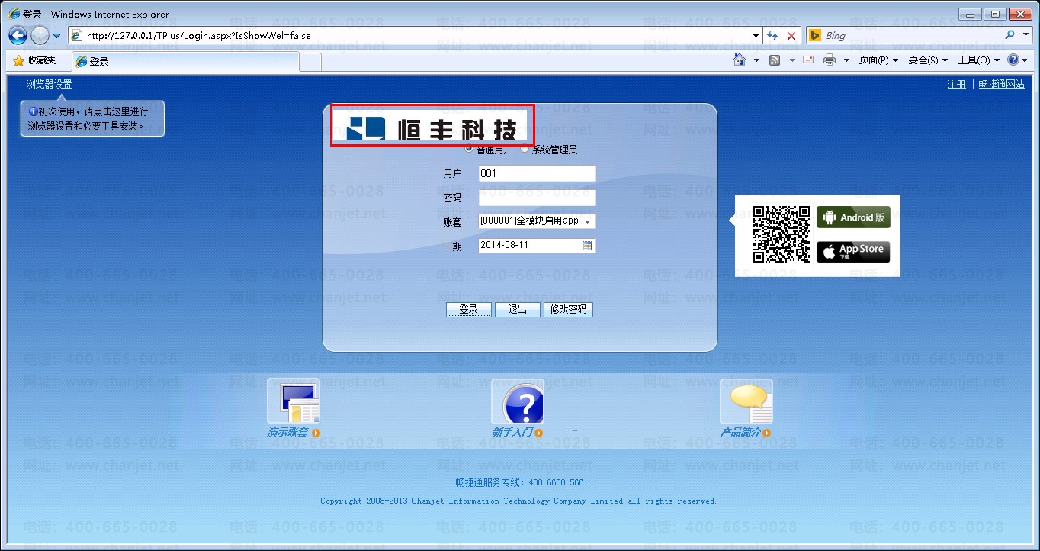Viewport: 1040px width, 551px height.
Task: Click the 恒丰科技 logo
Action: point(432,126)
